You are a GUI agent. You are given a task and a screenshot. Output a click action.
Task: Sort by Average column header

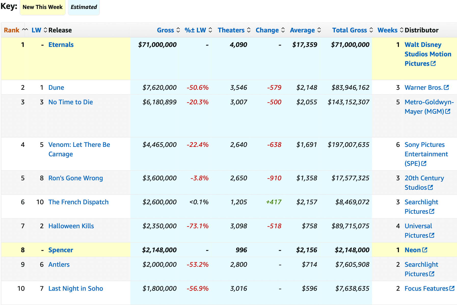(x=305, y=30)
